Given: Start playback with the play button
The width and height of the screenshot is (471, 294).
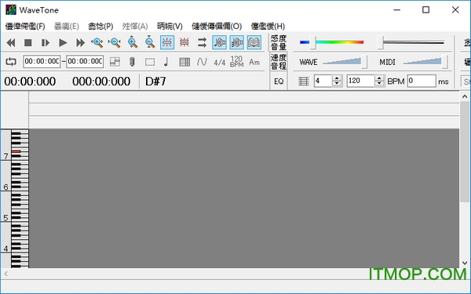Looking at the screenshot, I should pyautogui.click(x=63, y=42).
